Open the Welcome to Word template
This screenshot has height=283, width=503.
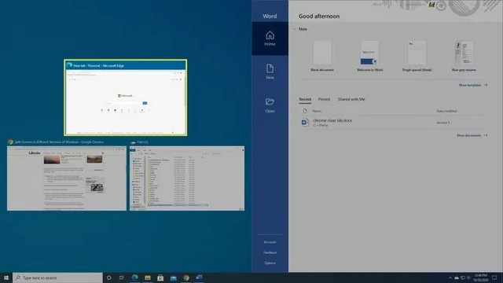(x=369, y=56)
